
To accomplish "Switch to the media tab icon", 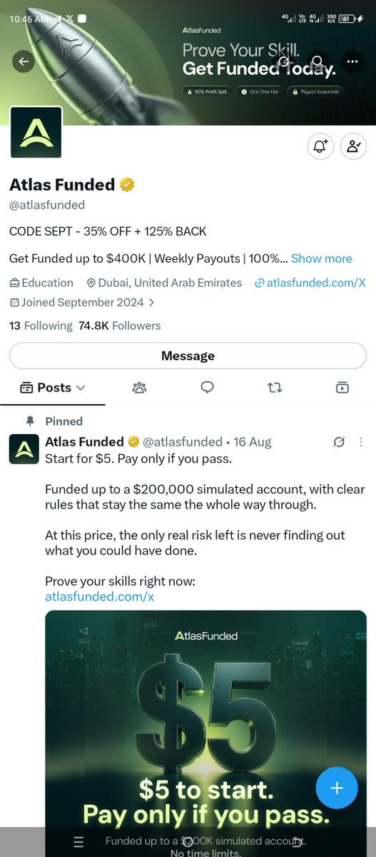I will [x=342, y=388].
